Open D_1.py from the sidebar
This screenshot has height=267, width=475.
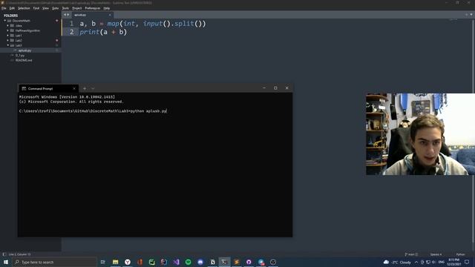point(20,56)
